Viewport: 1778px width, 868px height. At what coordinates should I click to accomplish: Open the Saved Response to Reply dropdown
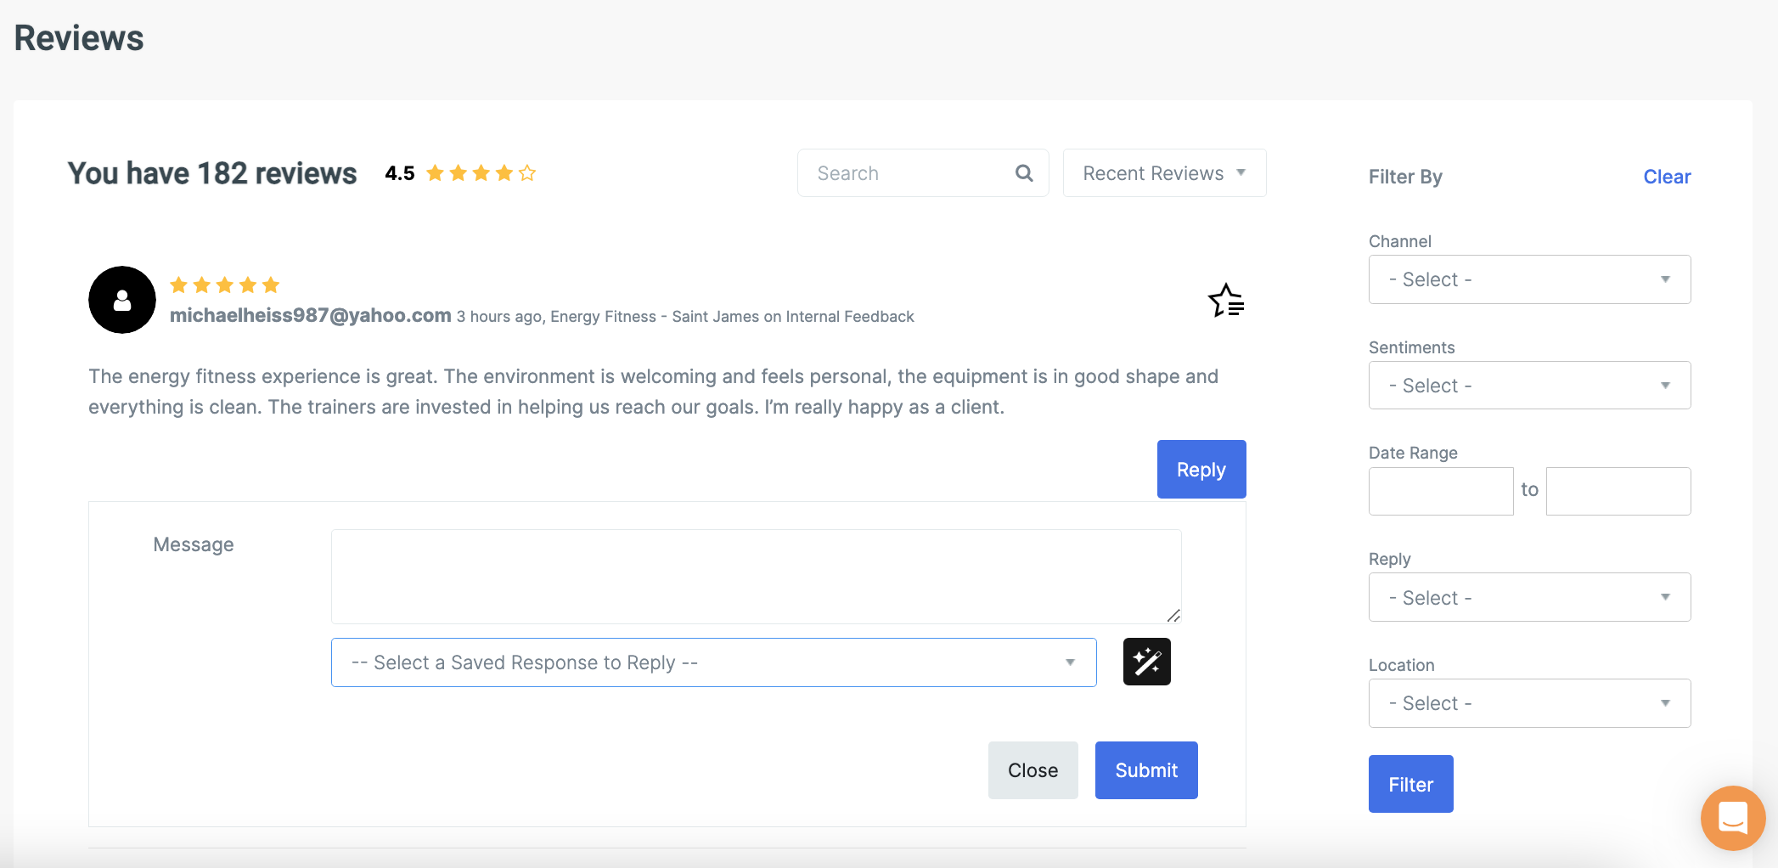(713, 662)
